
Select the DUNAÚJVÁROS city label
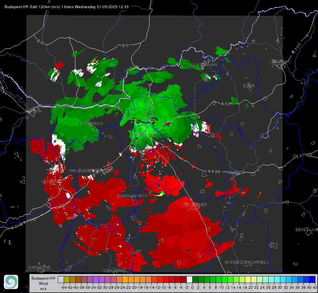pyautogui.click(x=132, y=196)
